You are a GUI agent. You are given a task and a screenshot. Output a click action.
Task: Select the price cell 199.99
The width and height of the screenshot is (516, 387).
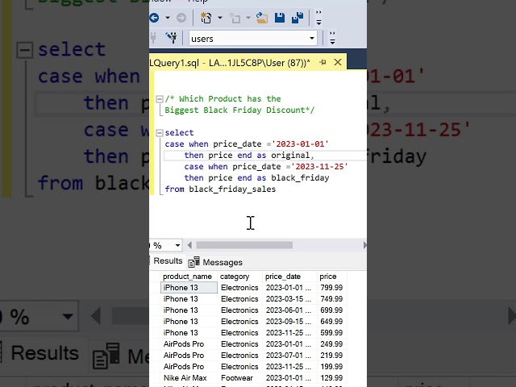[x=331, y=367]
